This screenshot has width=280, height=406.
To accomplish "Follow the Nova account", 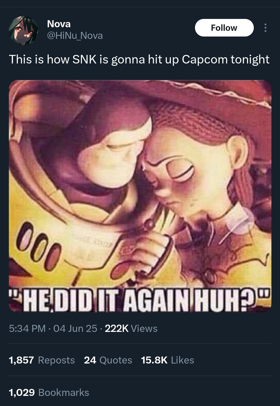I will coord(224,28).
